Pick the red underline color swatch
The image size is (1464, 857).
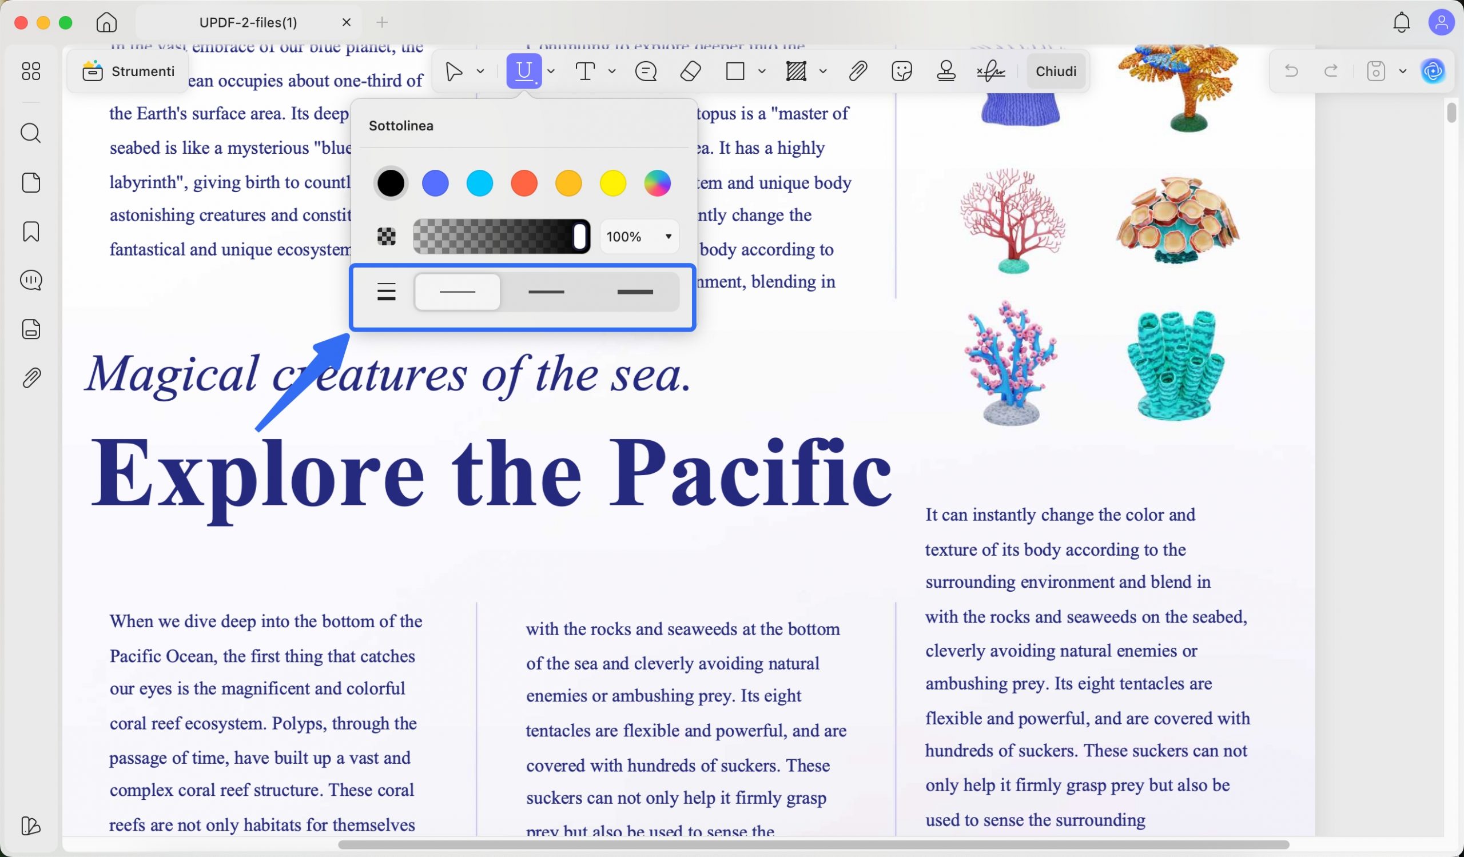[524, 184]
